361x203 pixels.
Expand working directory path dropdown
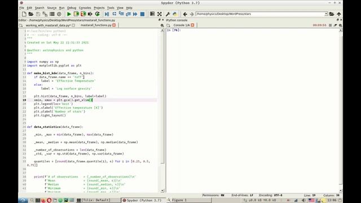click(326, 14)
